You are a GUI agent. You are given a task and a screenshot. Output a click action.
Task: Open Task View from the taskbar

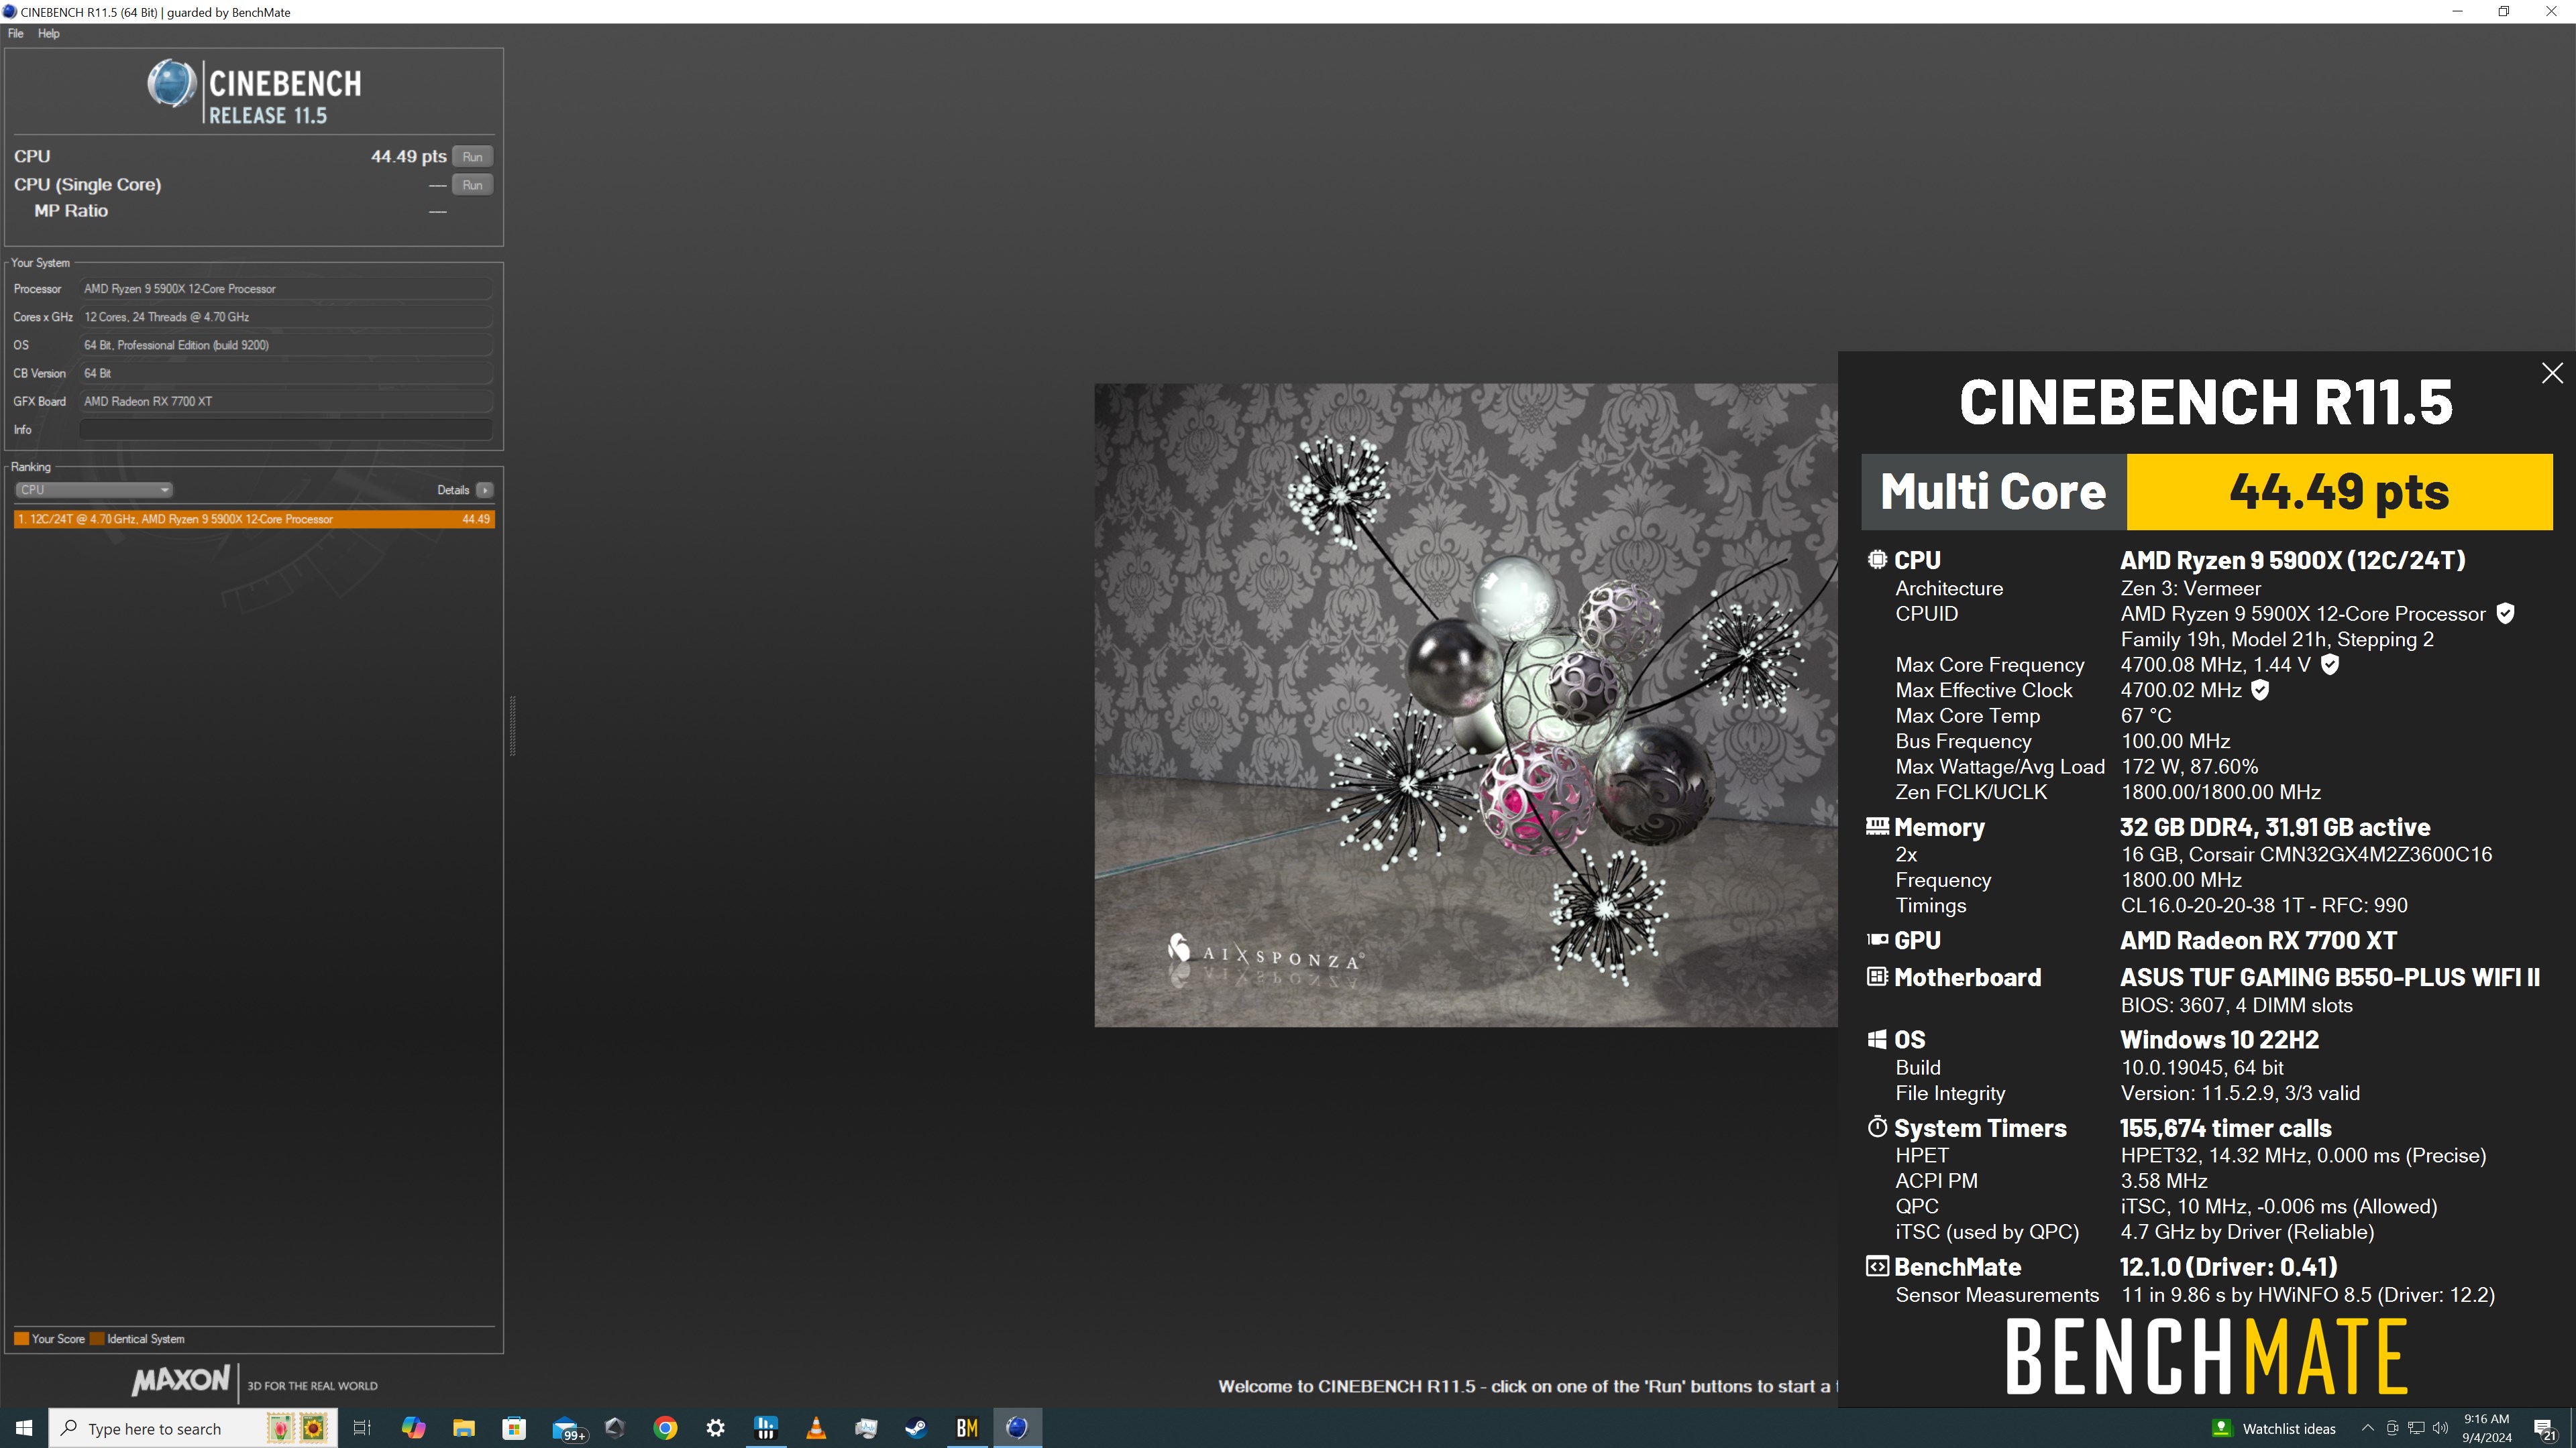pos(362,1428)
